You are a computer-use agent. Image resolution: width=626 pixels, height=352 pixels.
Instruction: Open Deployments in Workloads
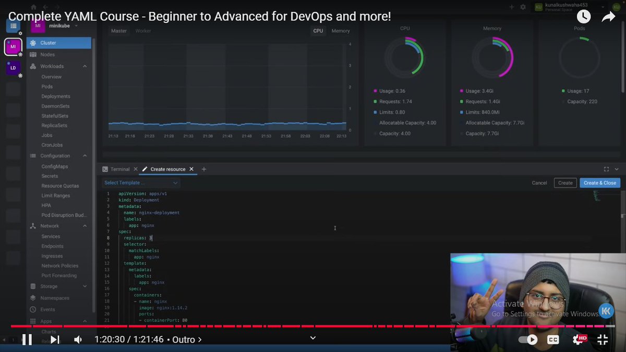pyautogui.click(x=56, y=96)
